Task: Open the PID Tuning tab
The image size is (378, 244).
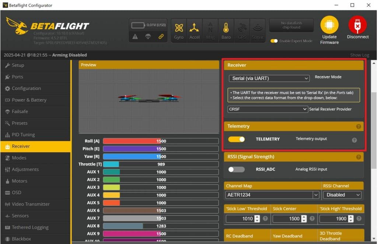Action: point(35,135)
